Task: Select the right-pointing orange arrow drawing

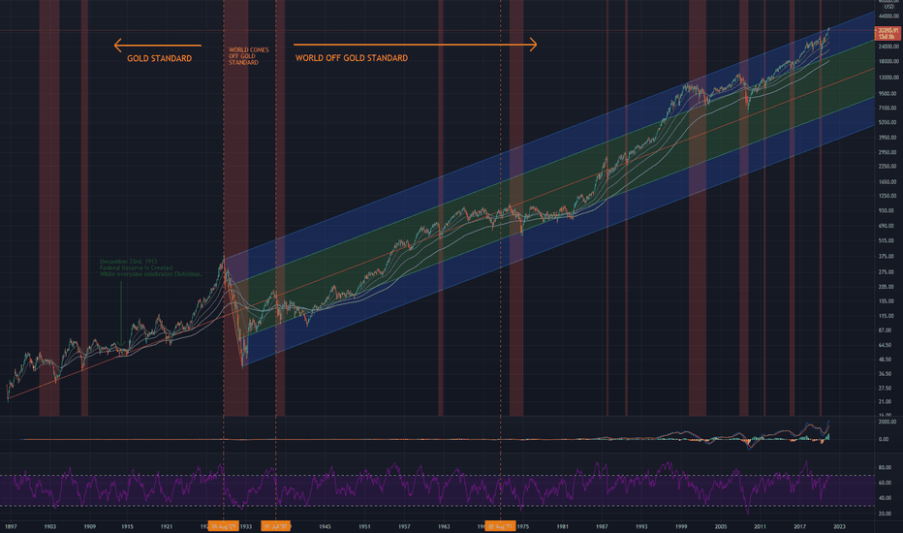Action: coord(416,45)
